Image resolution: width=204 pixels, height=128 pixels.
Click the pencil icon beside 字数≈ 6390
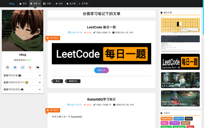pyautogui.click(x=94, y=33)
